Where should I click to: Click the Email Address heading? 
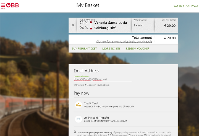point(86,71)
